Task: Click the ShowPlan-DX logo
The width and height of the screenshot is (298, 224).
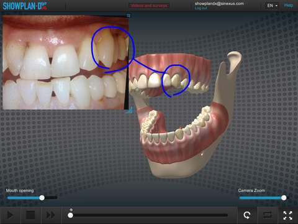Action: pos(25,6)
